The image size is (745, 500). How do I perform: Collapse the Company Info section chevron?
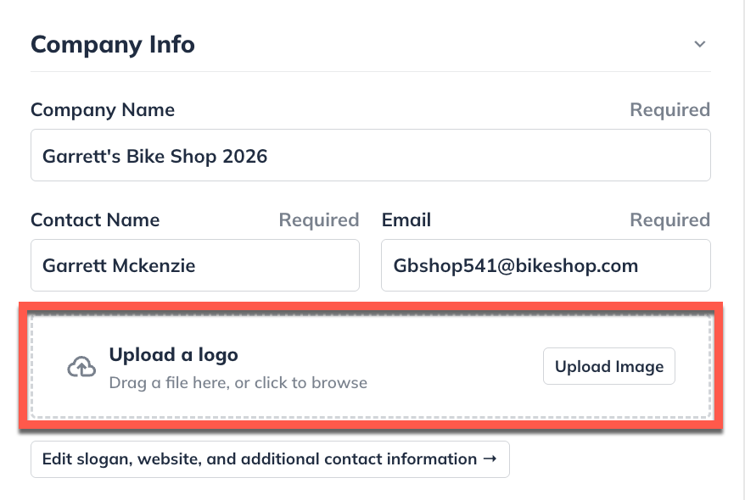click(699, 44)
